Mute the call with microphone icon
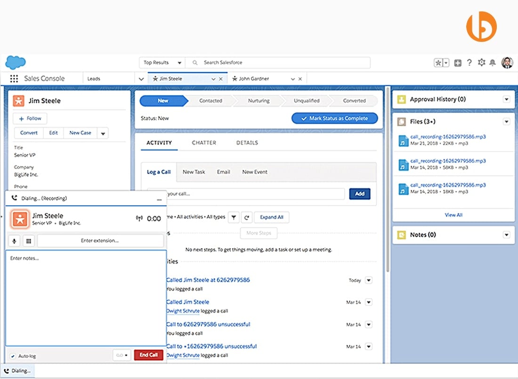This screenshot has height=379, width=518. coord(14,241)
